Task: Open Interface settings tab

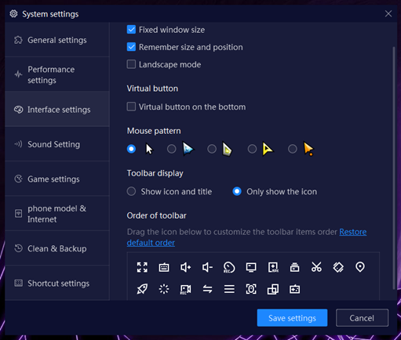Action: click(57, 109)
